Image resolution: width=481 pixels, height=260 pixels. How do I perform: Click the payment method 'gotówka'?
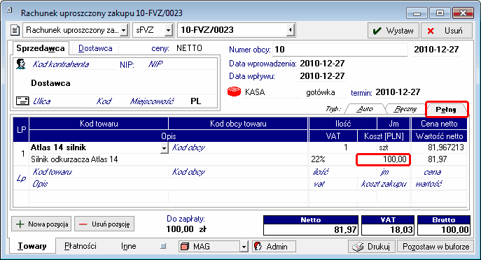point(321,92)
